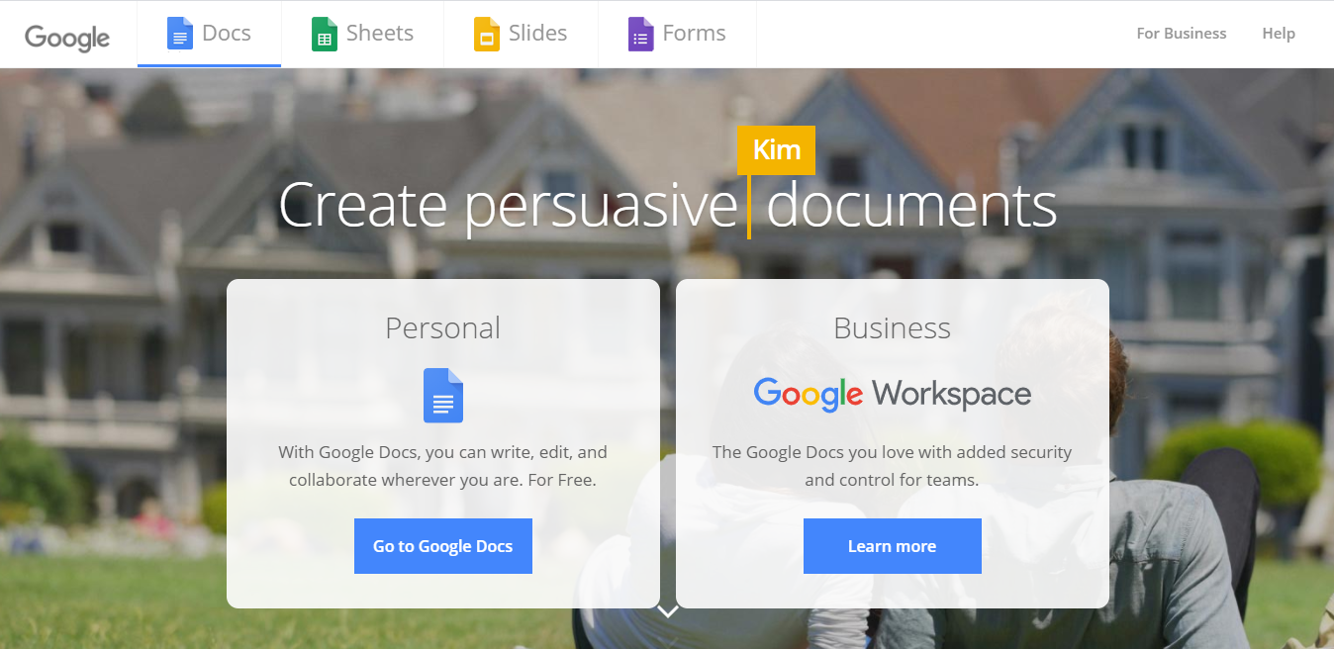Click the yellow Slides icon in navigation
Viewport: 1334px width, 649px height.
(487, 34)
